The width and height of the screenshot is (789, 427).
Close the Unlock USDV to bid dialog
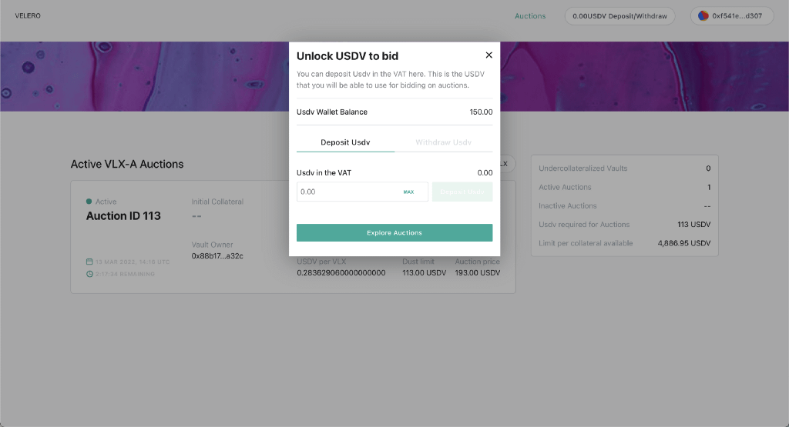[x=489, y=55]
